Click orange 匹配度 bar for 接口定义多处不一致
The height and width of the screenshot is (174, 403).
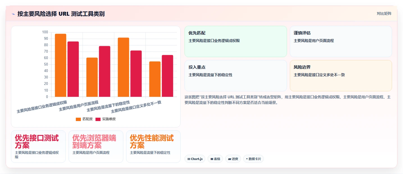pos(155,79)
